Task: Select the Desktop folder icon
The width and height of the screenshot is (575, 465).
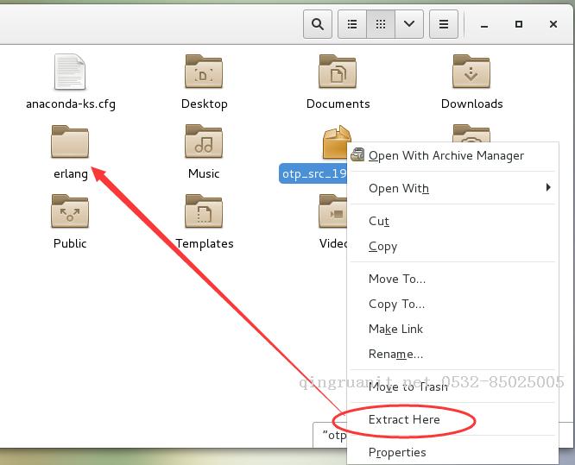Action: pyautogui.click(x=204, y=72)
